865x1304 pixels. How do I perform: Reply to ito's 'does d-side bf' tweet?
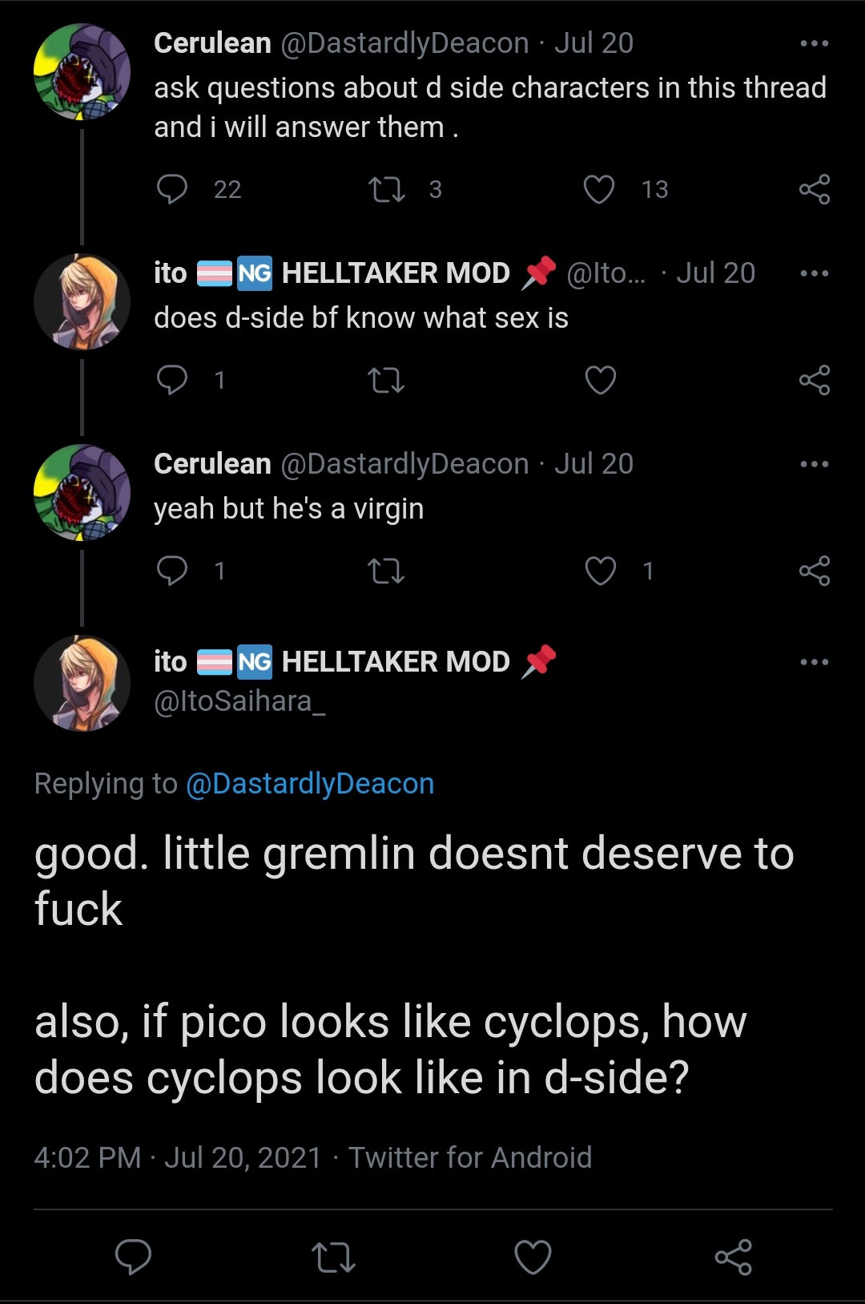[172, 380]
